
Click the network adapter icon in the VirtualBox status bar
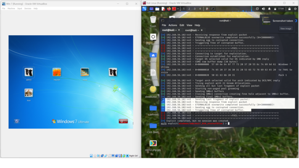pyautogui.click(x=102, y=156)
